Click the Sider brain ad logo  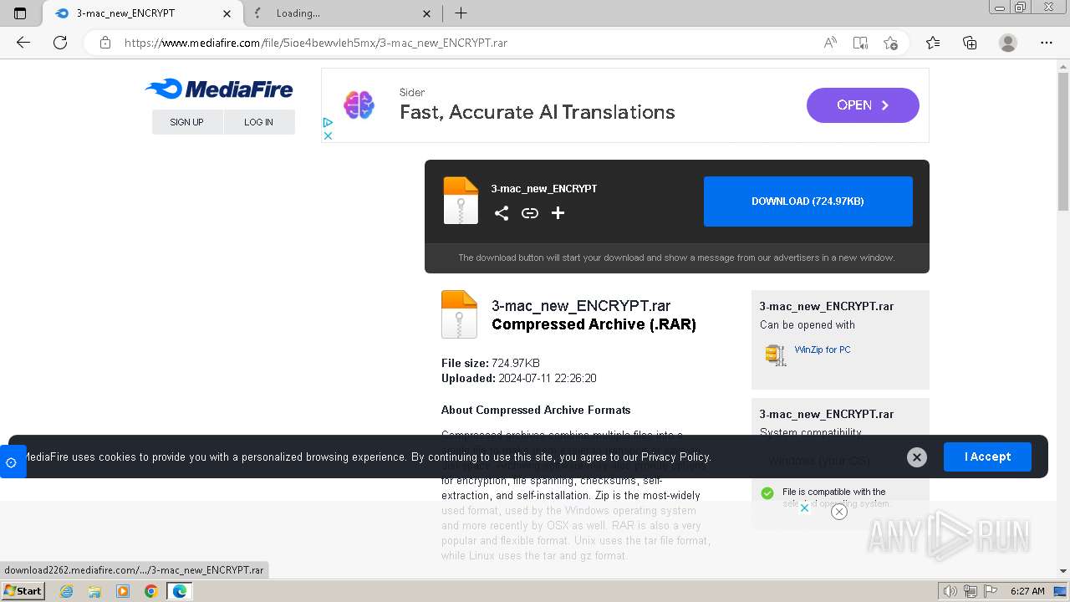(359, 105)
